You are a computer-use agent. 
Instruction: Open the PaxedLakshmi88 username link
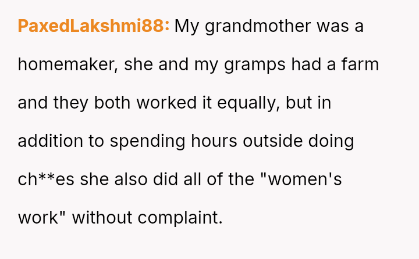[93, 27]
